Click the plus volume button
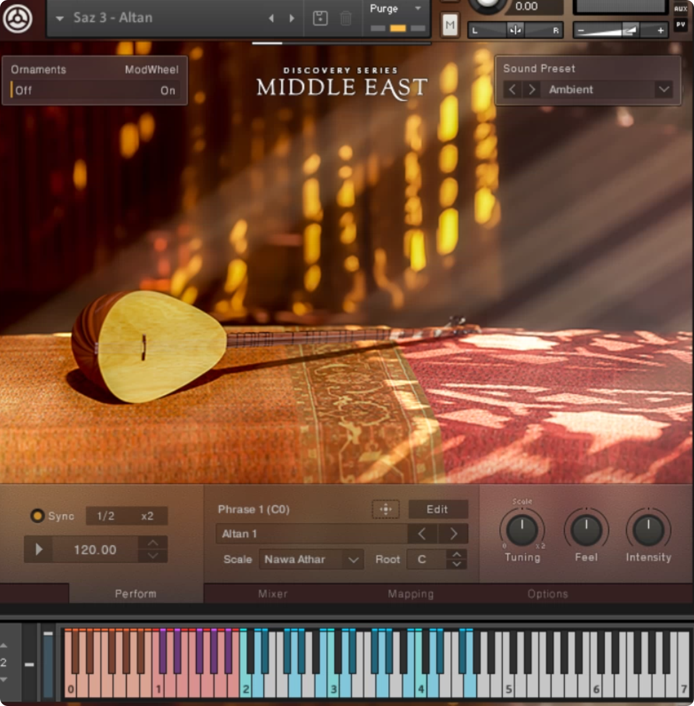This screenshot has height=706, width=694. coord(661,30)
